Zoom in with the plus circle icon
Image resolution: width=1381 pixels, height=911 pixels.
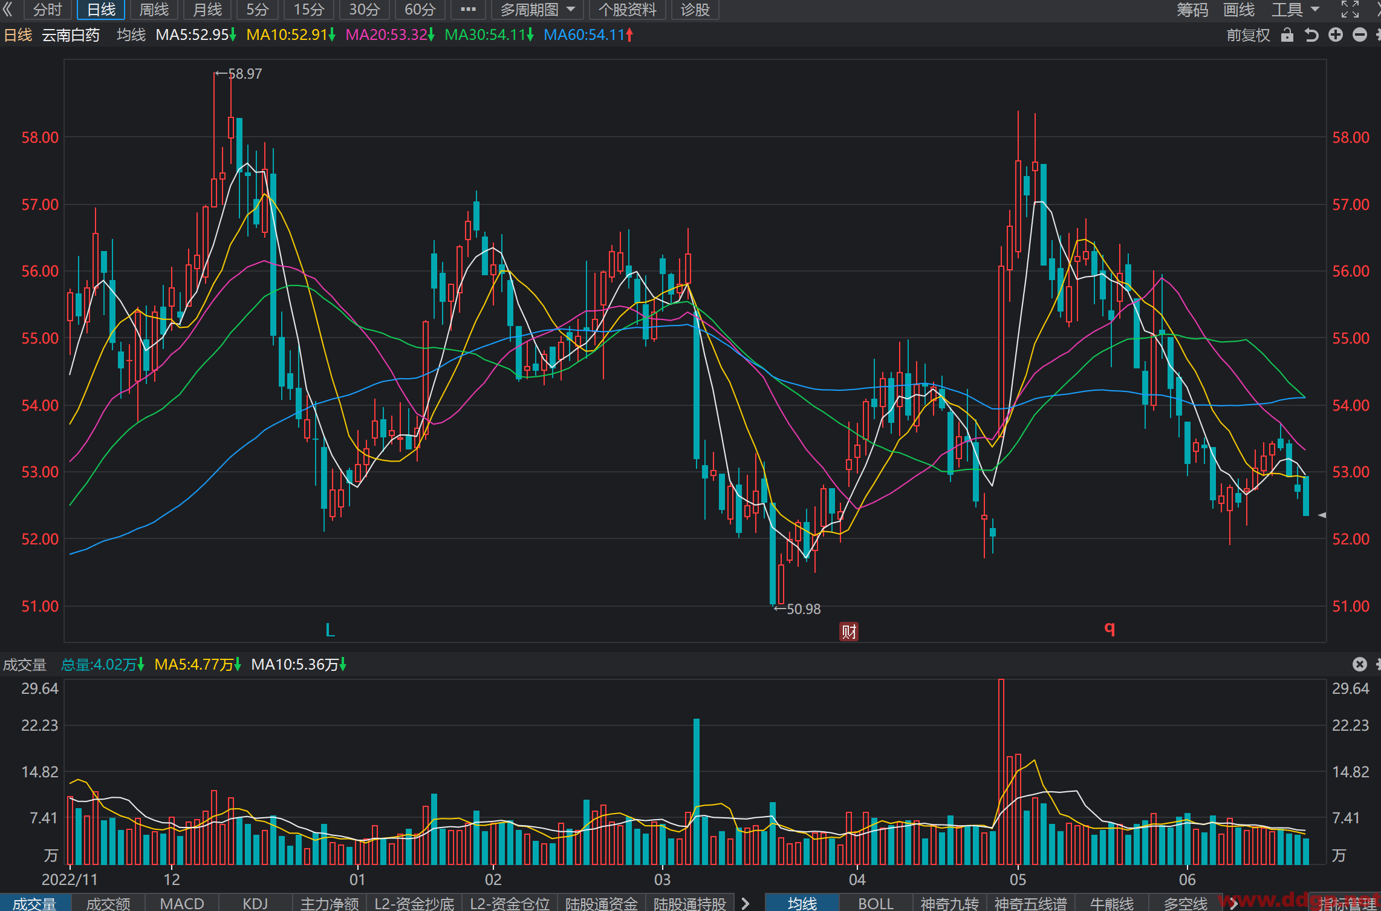(1336, 35)
